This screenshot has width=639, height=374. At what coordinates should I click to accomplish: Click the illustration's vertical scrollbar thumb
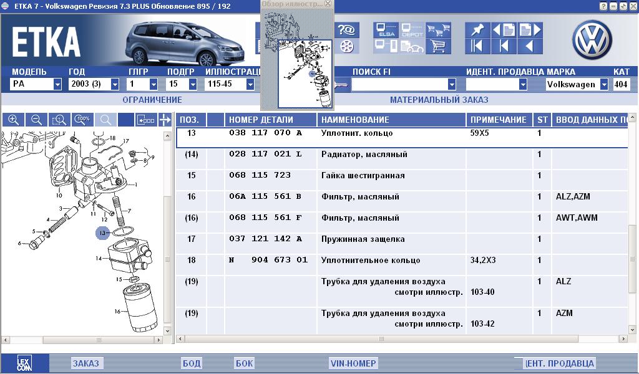pyautogui.click(x=167, y=260)
